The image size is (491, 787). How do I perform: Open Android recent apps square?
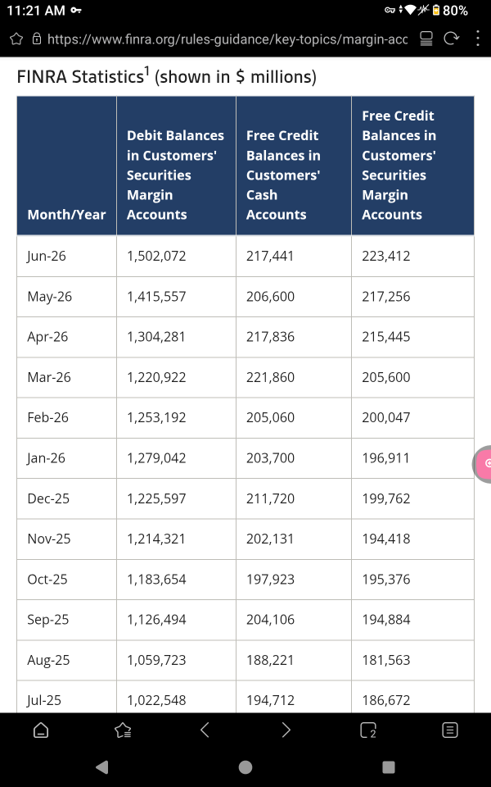click(388, 767)
